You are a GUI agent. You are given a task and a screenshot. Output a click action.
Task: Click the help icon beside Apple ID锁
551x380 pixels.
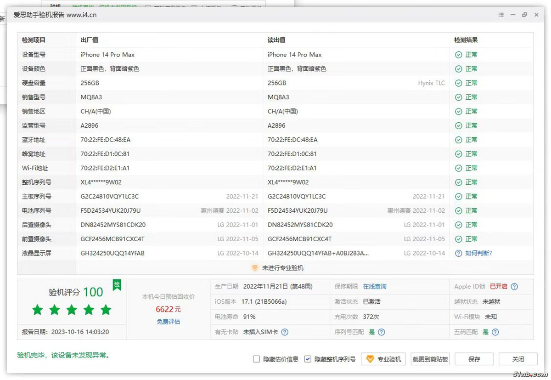click(514, 287)
